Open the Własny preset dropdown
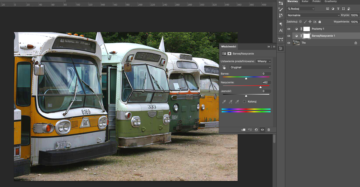 click(264, 61)
